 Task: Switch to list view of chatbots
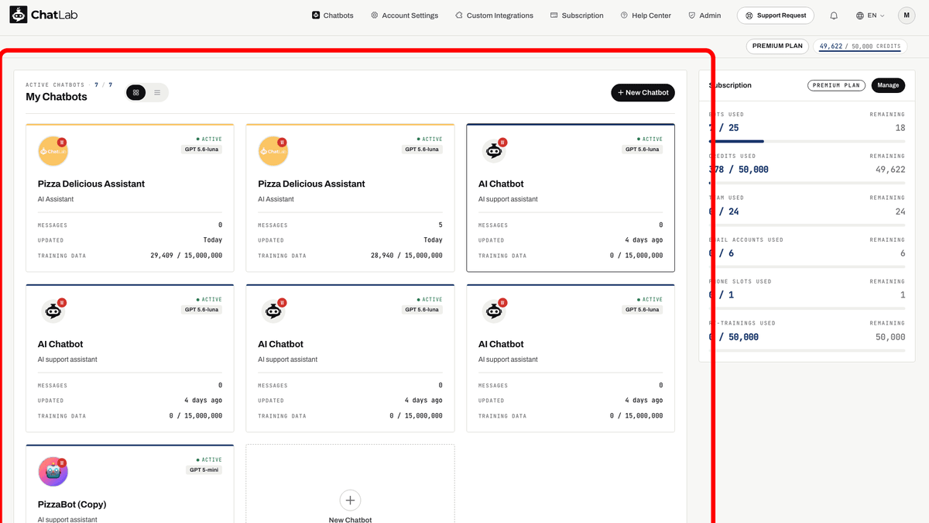click(157, 93)
